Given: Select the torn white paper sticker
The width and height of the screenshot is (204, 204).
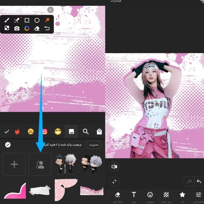Looking at the screenshot, I should [40, 190].
